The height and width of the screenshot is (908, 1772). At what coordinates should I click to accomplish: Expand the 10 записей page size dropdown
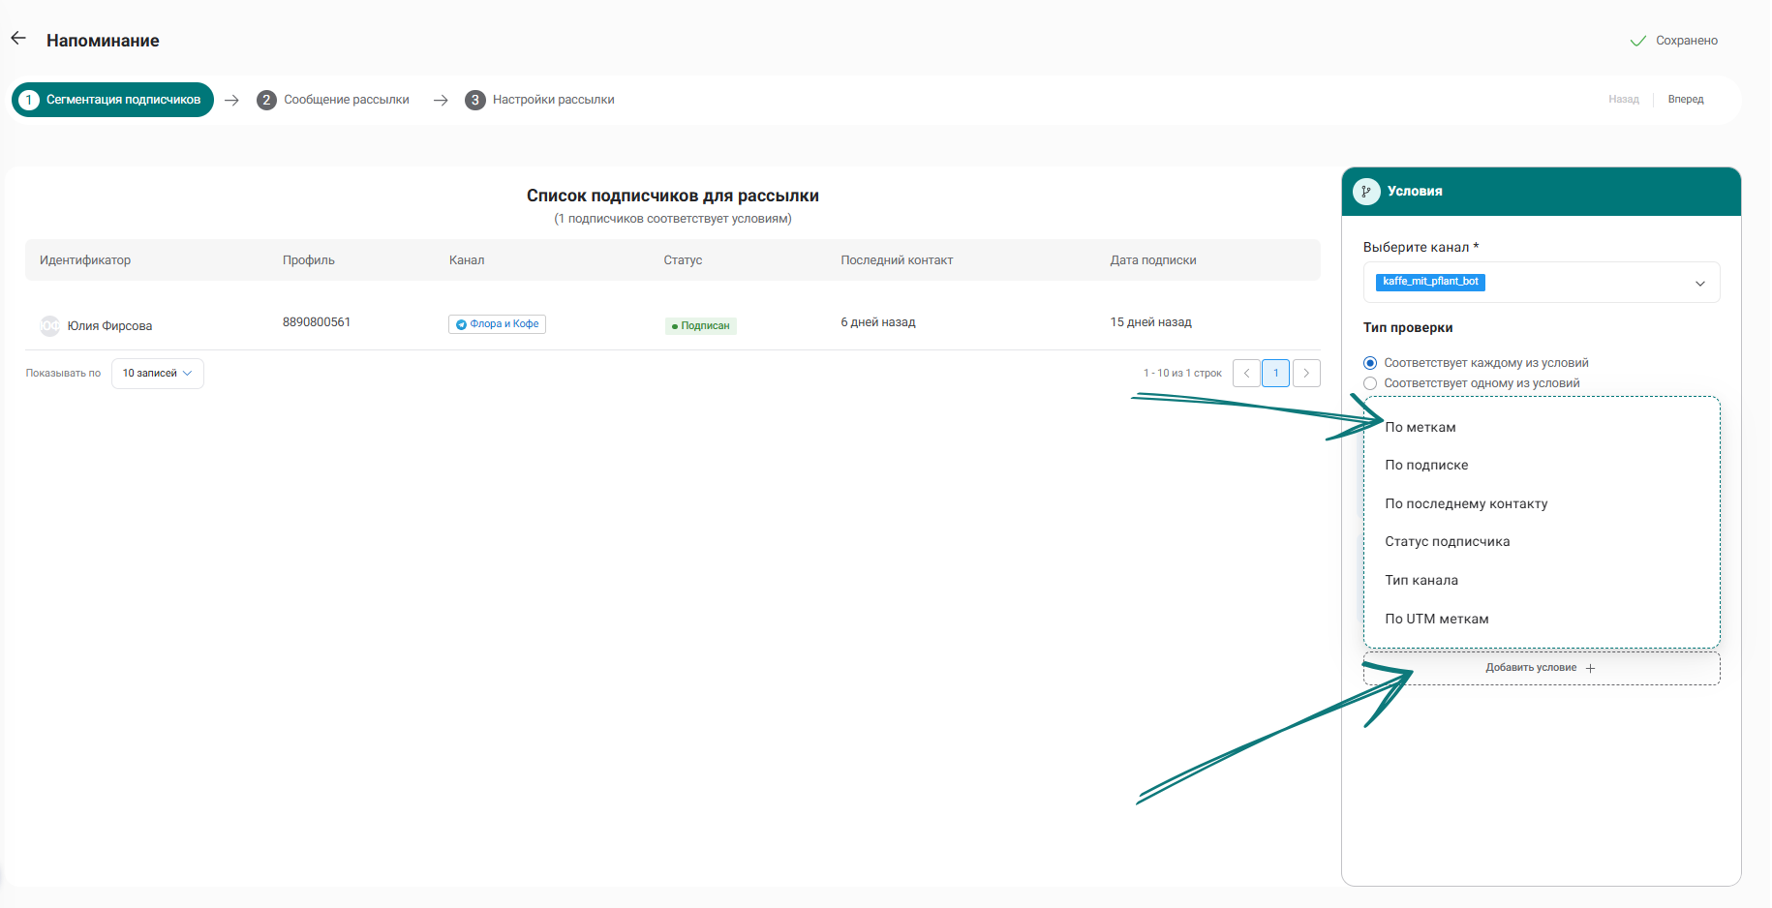(x=157, y=374)
